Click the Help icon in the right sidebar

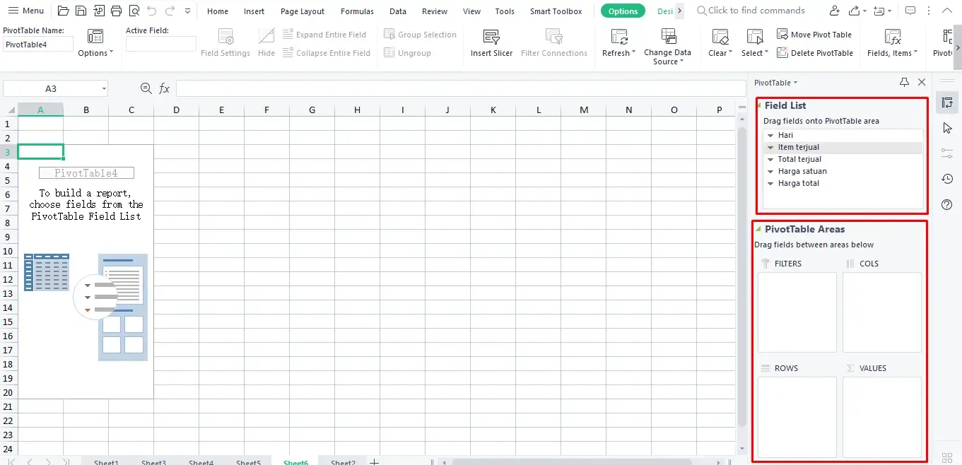tap(946, 204)
